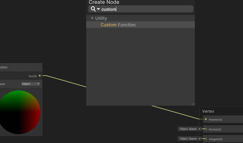Click the Object Space output dot beside Normal
The height and width of the screenshot is (143, 243).
tap(200, 129)
